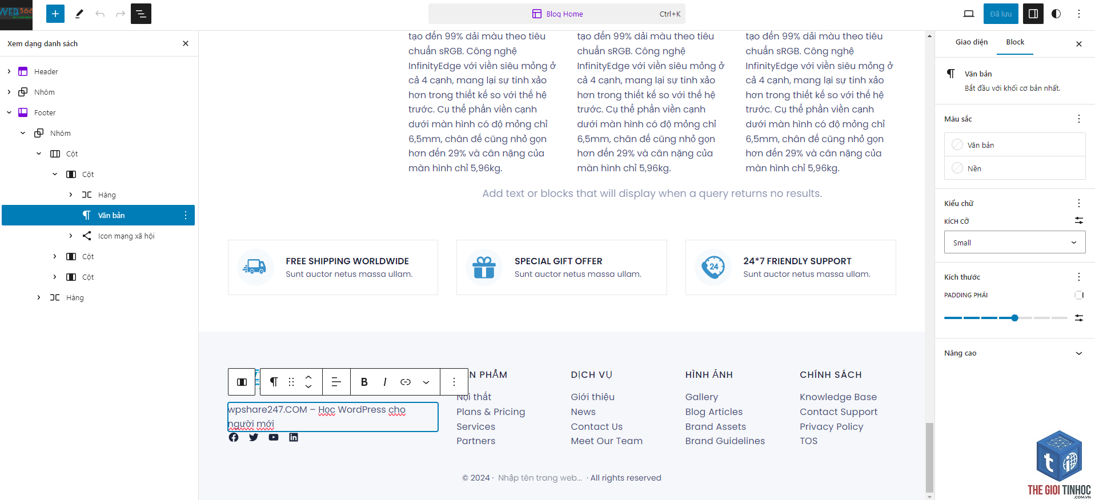Open the Styles half-circle icon

click(x=1056, y=14)
